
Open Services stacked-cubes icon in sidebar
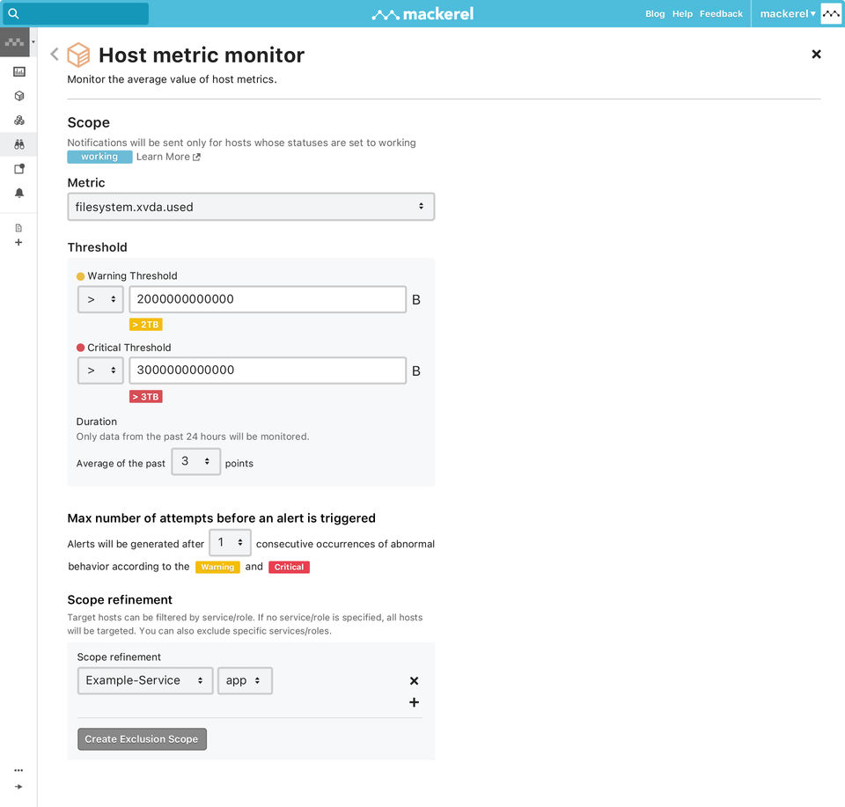click(x=18, y=121)
